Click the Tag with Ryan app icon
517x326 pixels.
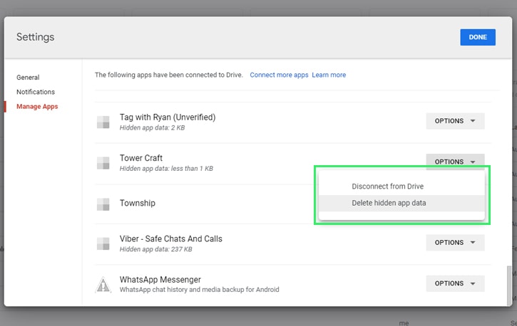coord(103,122)
